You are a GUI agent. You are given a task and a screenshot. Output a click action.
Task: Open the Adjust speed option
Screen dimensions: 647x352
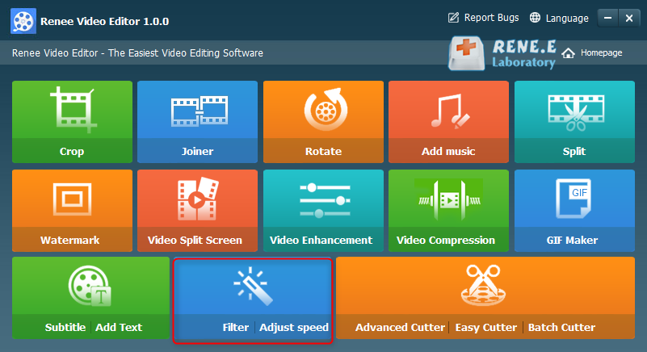click(294, 327)
